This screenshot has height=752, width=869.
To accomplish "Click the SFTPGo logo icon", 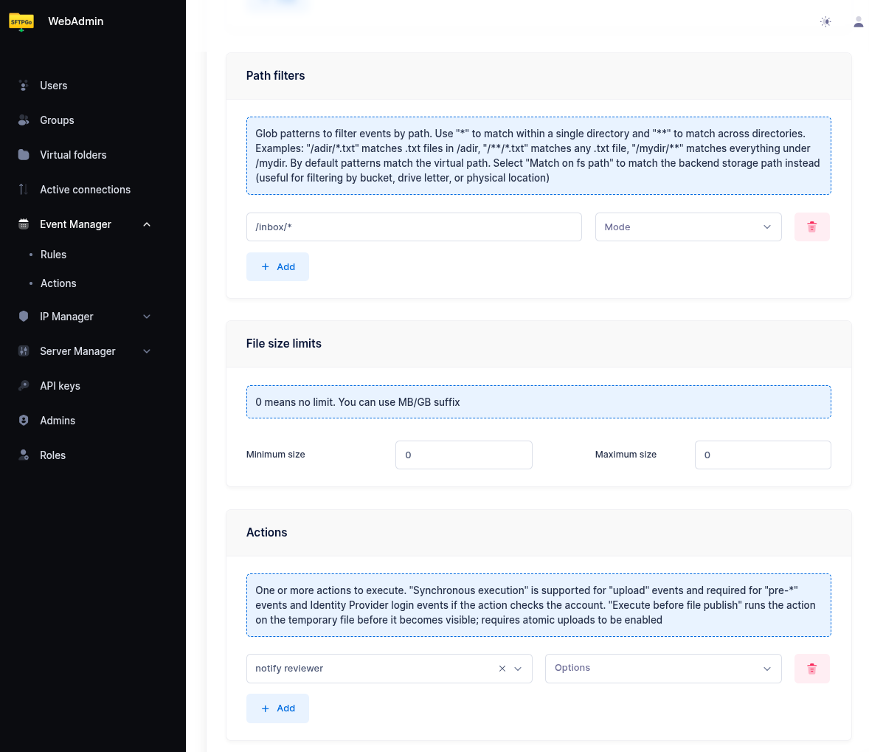I will [21, 22].
